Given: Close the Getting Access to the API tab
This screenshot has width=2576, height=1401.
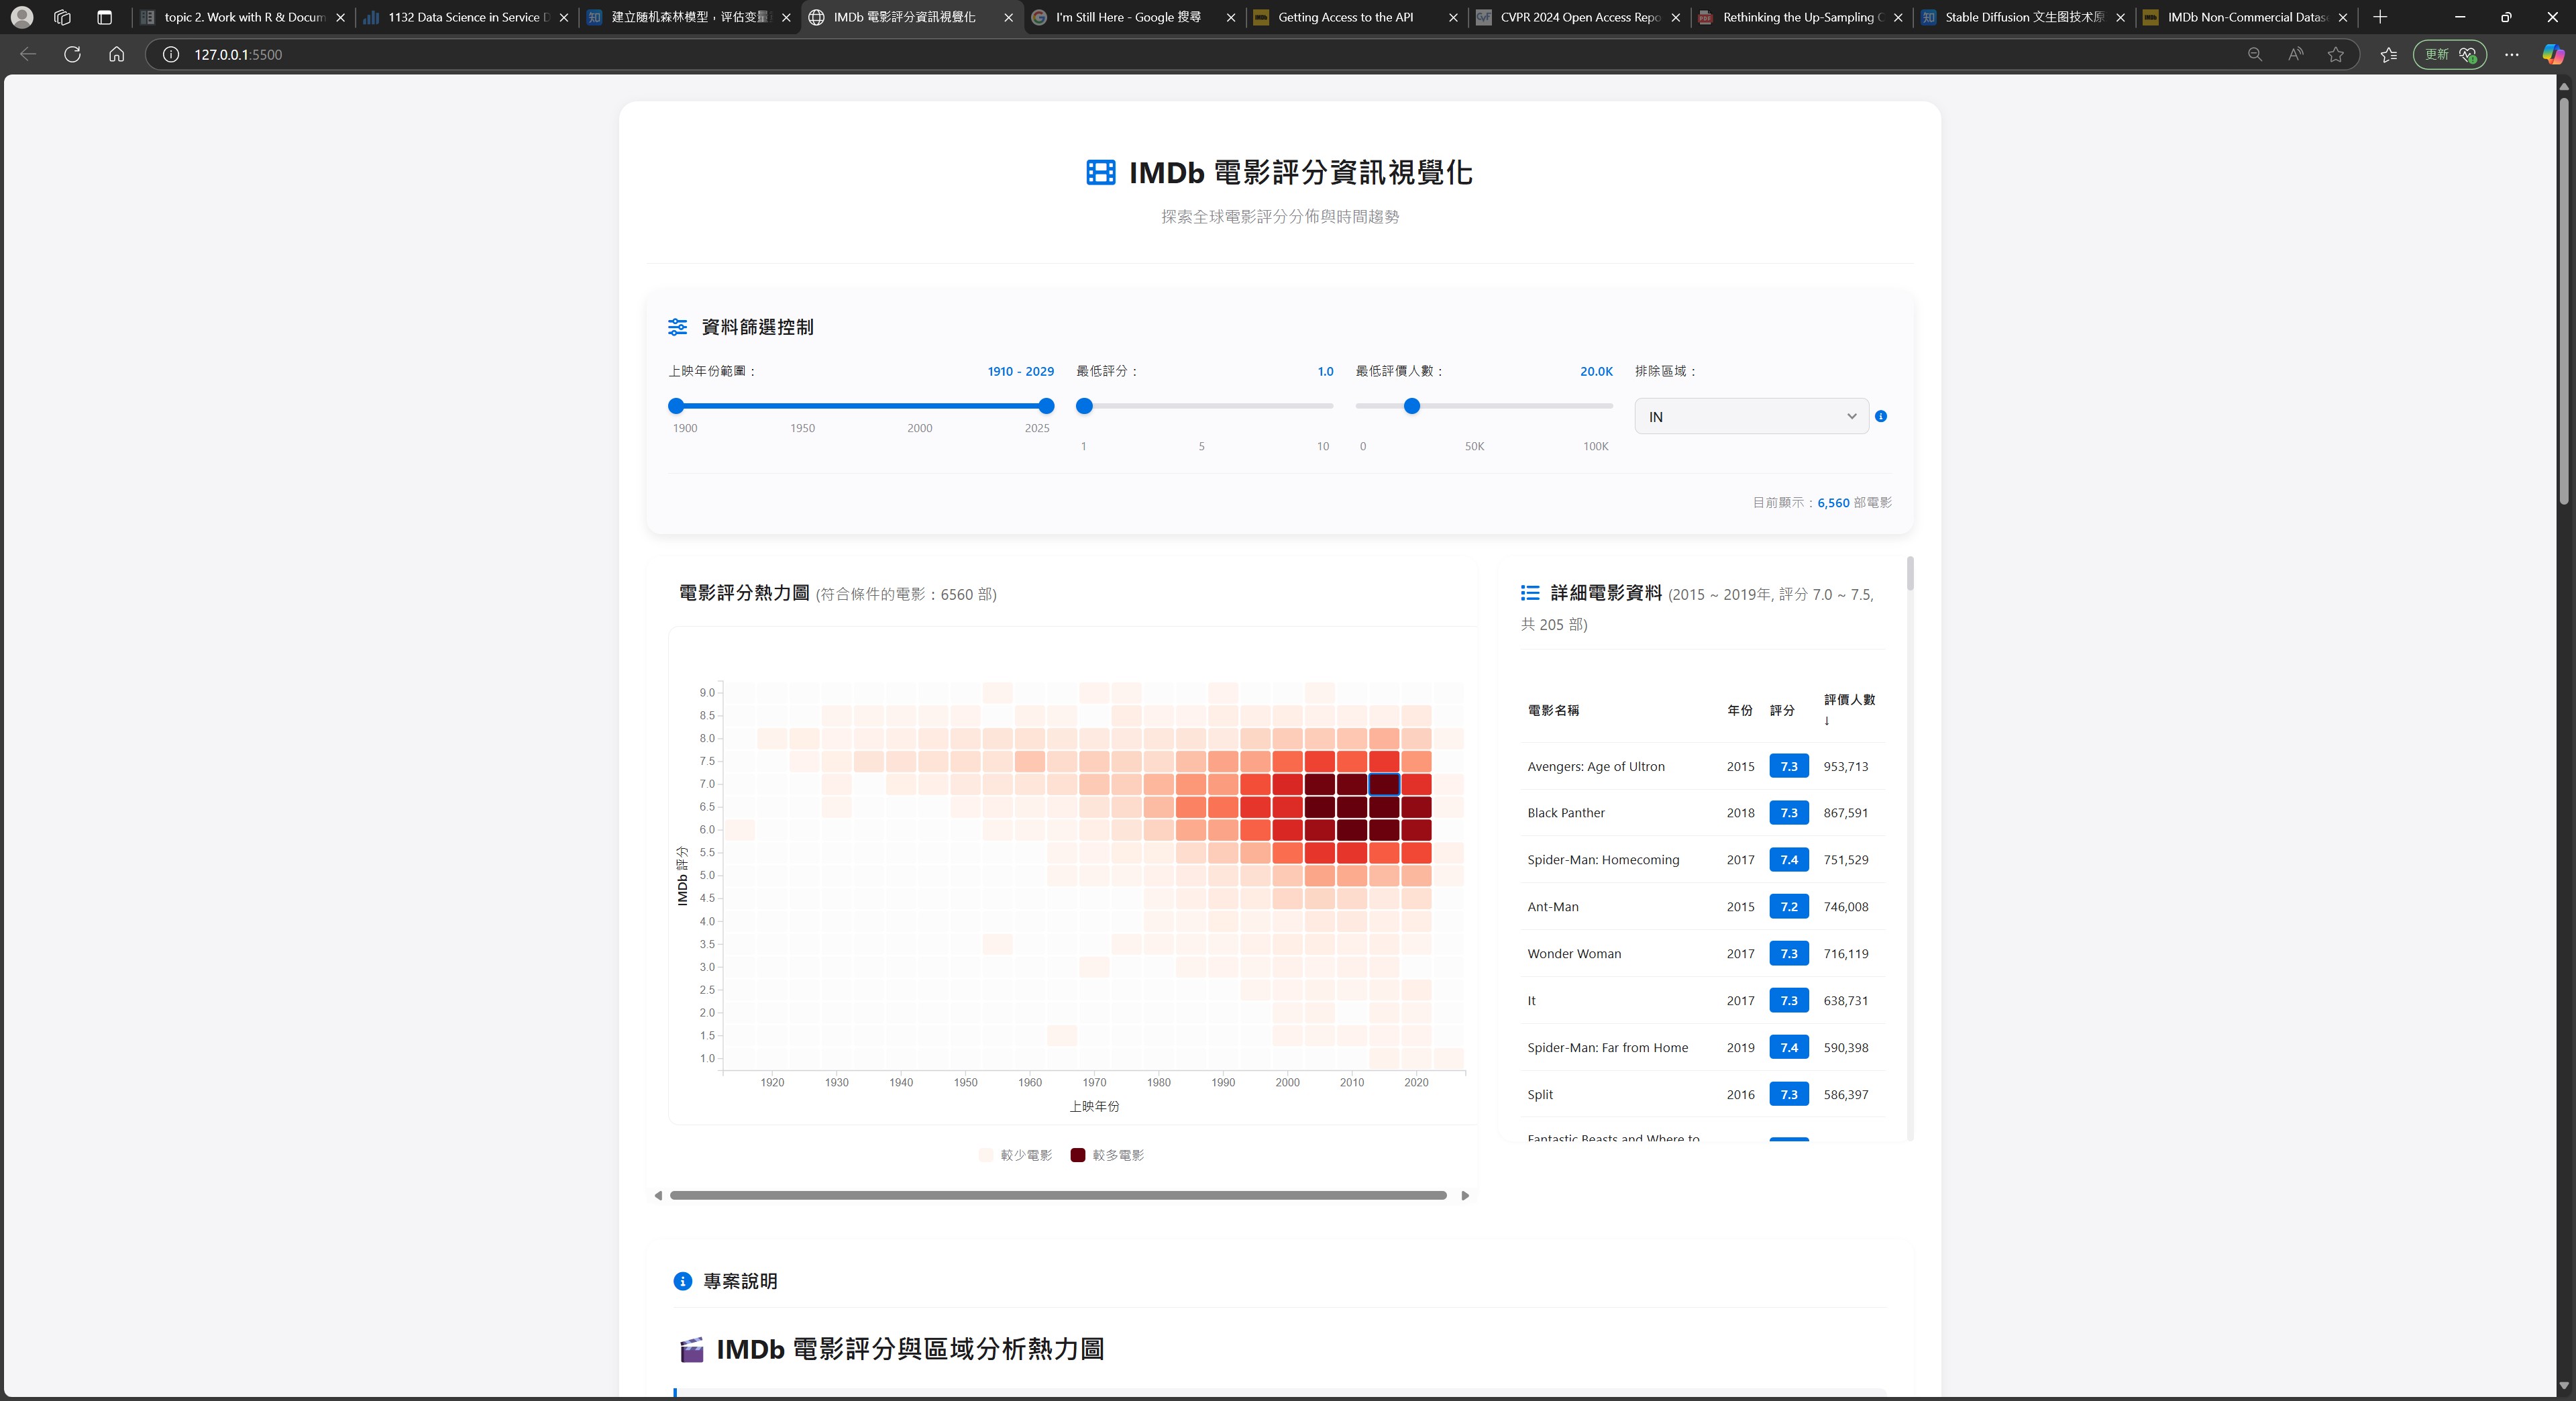Looking at the screenshot, I should click(x=1453, y=17).
